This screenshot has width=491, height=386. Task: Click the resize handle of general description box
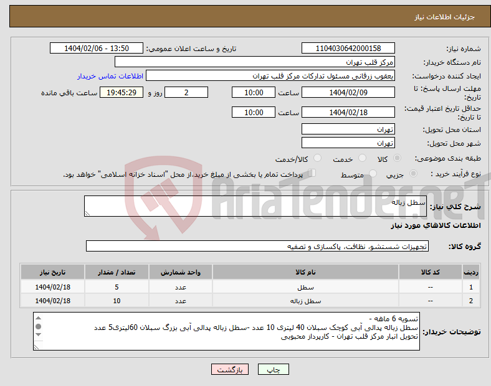(x=87, y=214)
